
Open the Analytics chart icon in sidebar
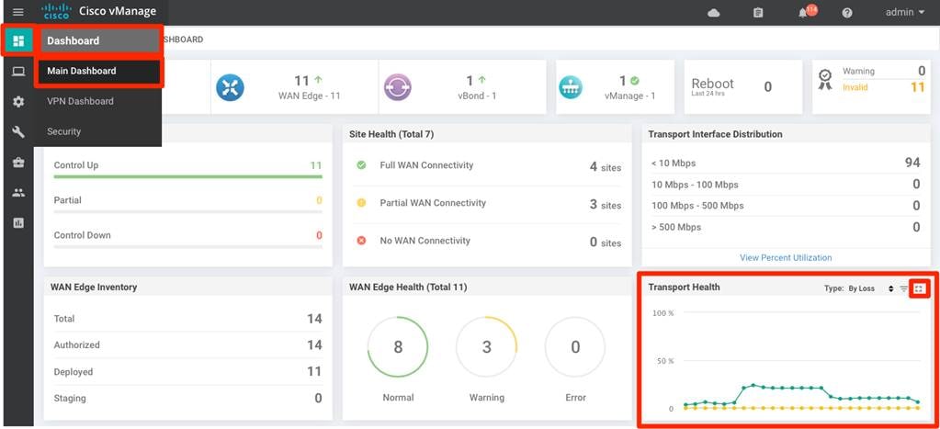(x=18, y=223)
